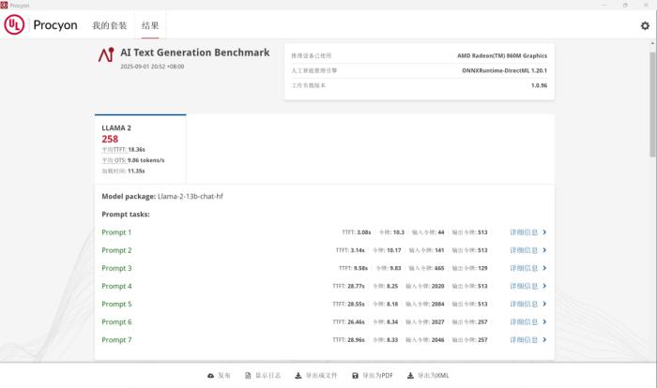Open 详细信息 link for Prompt 7
The height and width of the screenshot is (388, 657).
click(524, 340)
